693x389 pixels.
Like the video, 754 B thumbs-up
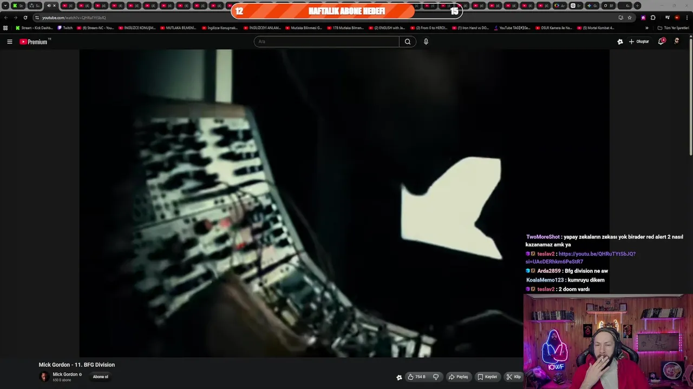click(416, 377)
